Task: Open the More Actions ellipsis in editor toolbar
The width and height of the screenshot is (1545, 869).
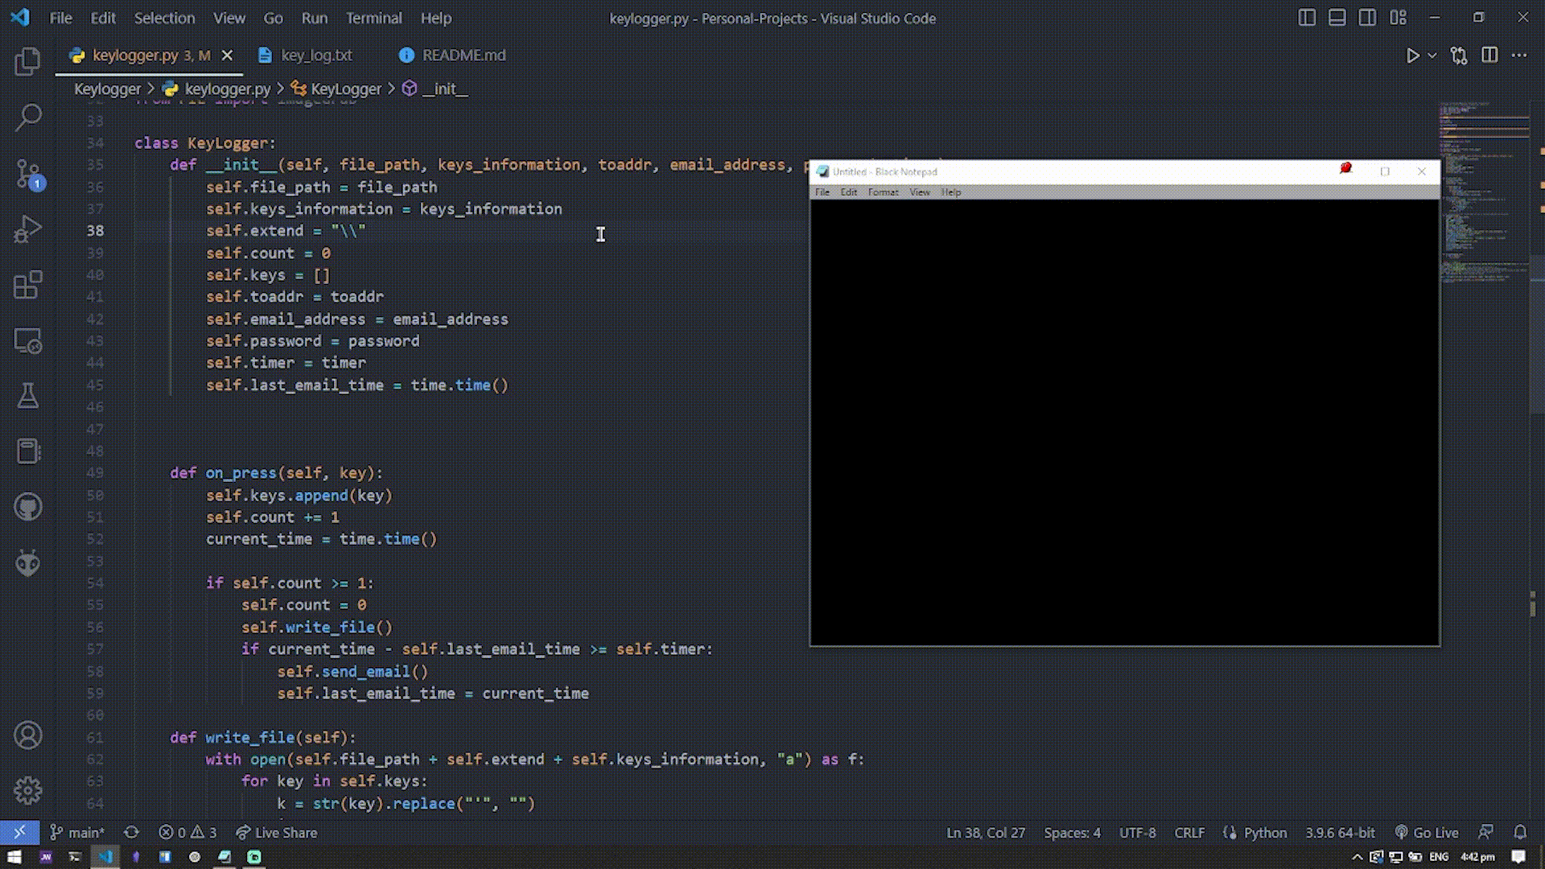Action: click(x=1519, y=56)
